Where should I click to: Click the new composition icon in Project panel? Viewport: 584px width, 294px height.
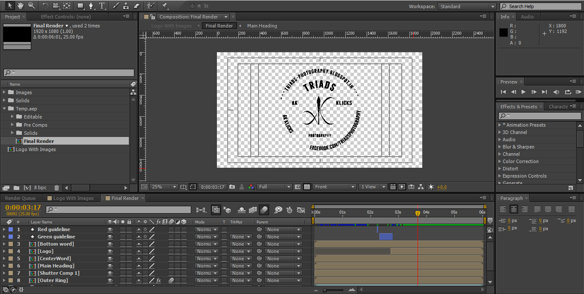pyautogui.click(x=27, y=187)
